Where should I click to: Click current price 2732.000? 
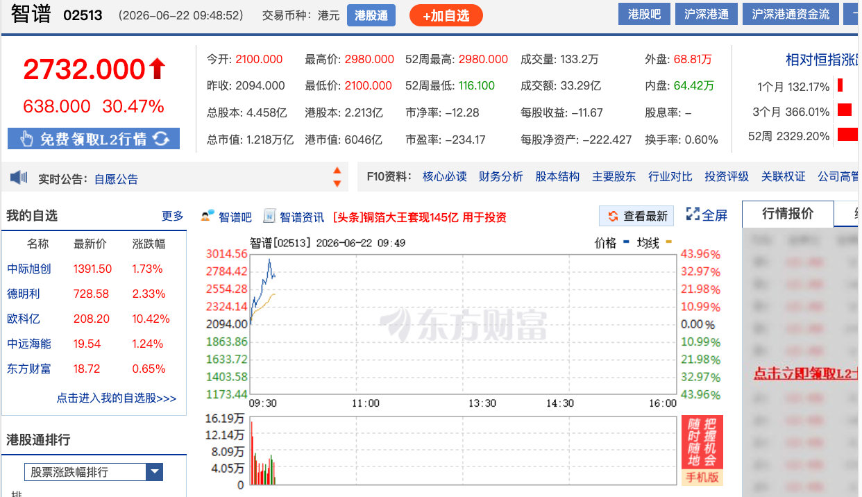pyautogui.click(x=84, y=69)
